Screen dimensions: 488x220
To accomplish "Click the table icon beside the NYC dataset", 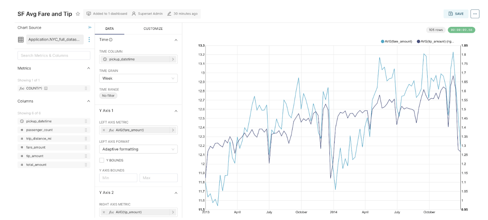I will click(x=21, y=40).
